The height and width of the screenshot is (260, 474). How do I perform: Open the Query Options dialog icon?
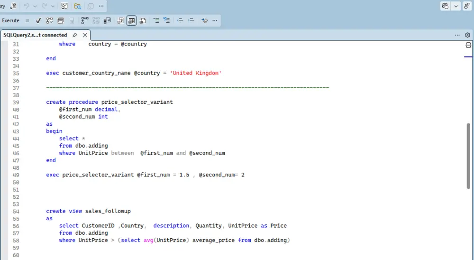61,20
